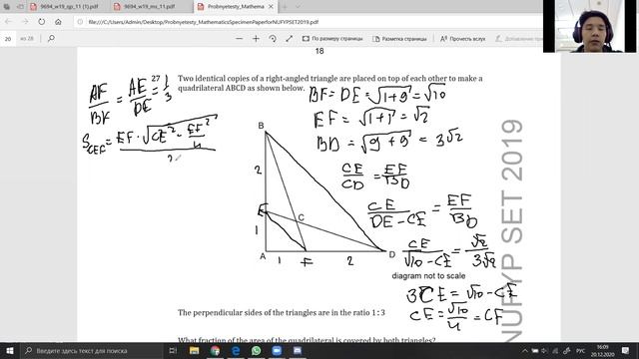Reload the current PDF page
The height and width of the screenshot is (359, 639).
click(42, 22)
